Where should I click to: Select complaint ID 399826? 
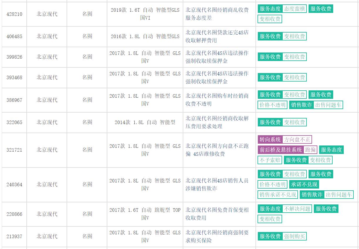coord(14,57)
